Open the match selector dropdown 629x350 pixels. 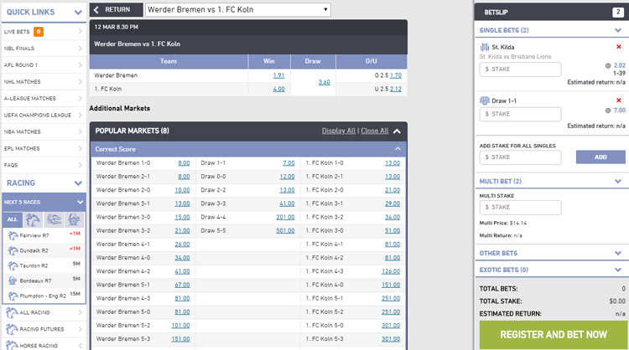point(238,9)
